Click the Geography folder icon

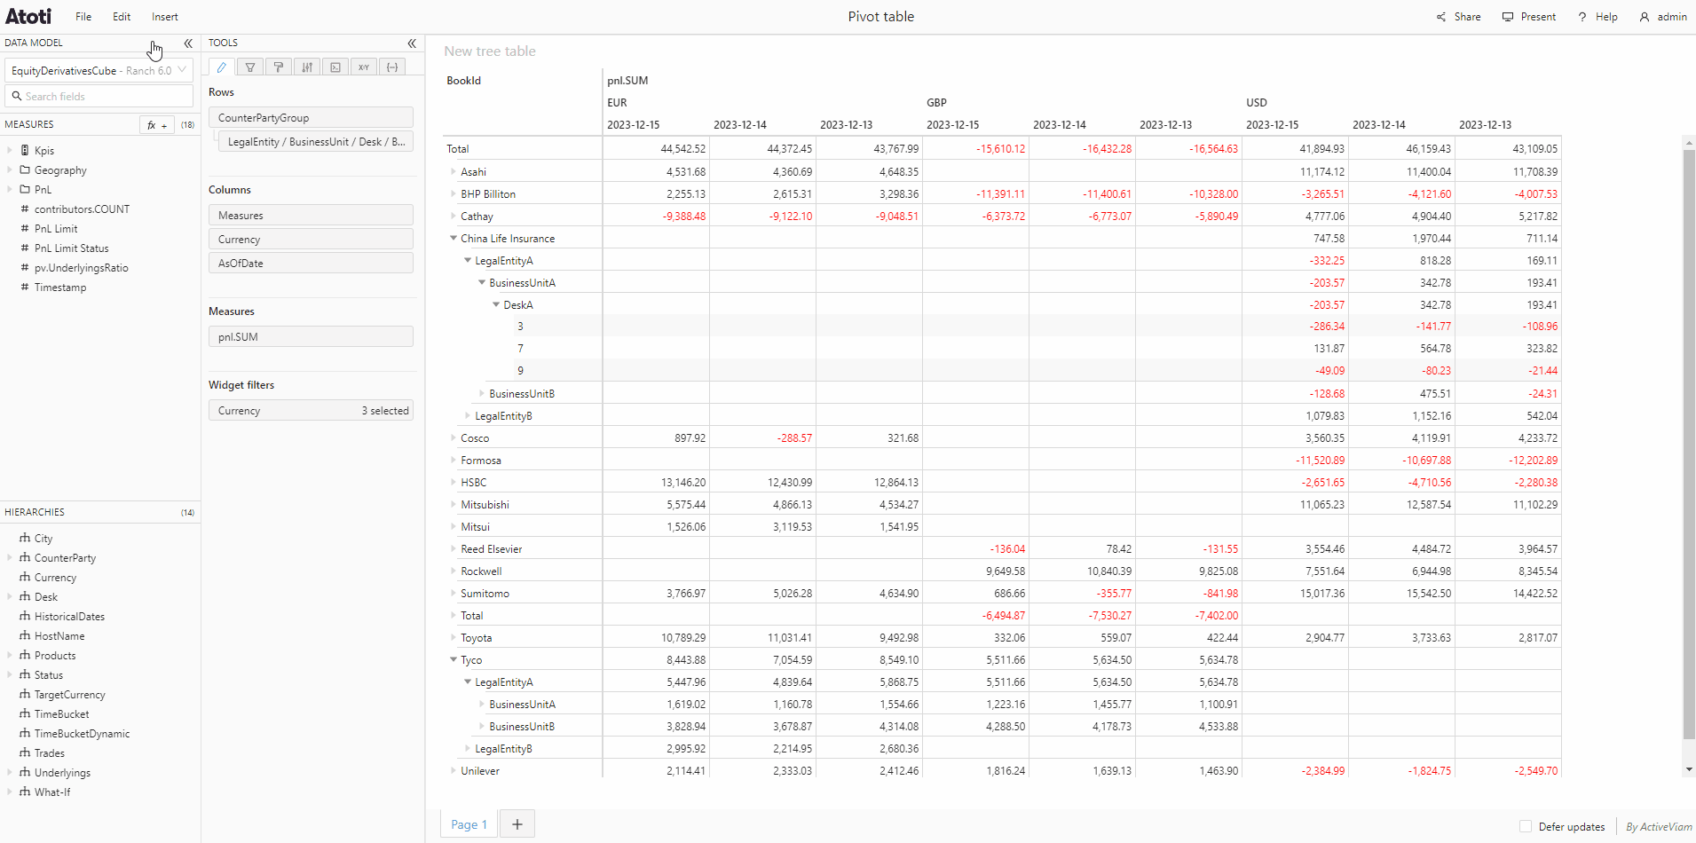(x=25, y=169)
